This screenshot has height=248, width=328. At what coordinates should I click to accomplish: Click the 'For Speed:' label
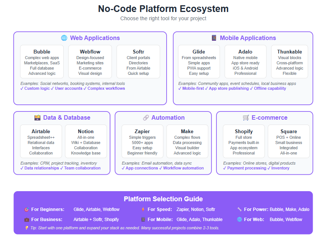tap(160, 209)
